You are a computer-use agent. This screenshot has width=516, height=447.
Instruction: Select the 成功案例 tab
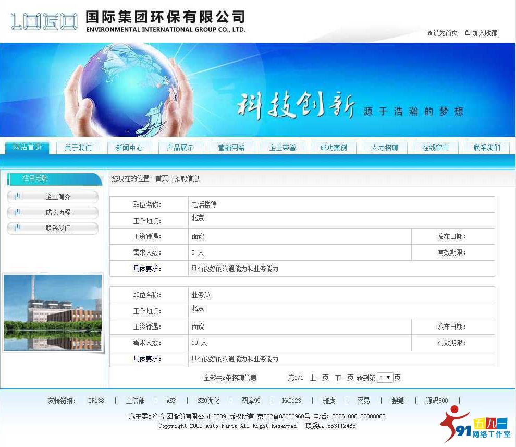[x=334, y=148]
